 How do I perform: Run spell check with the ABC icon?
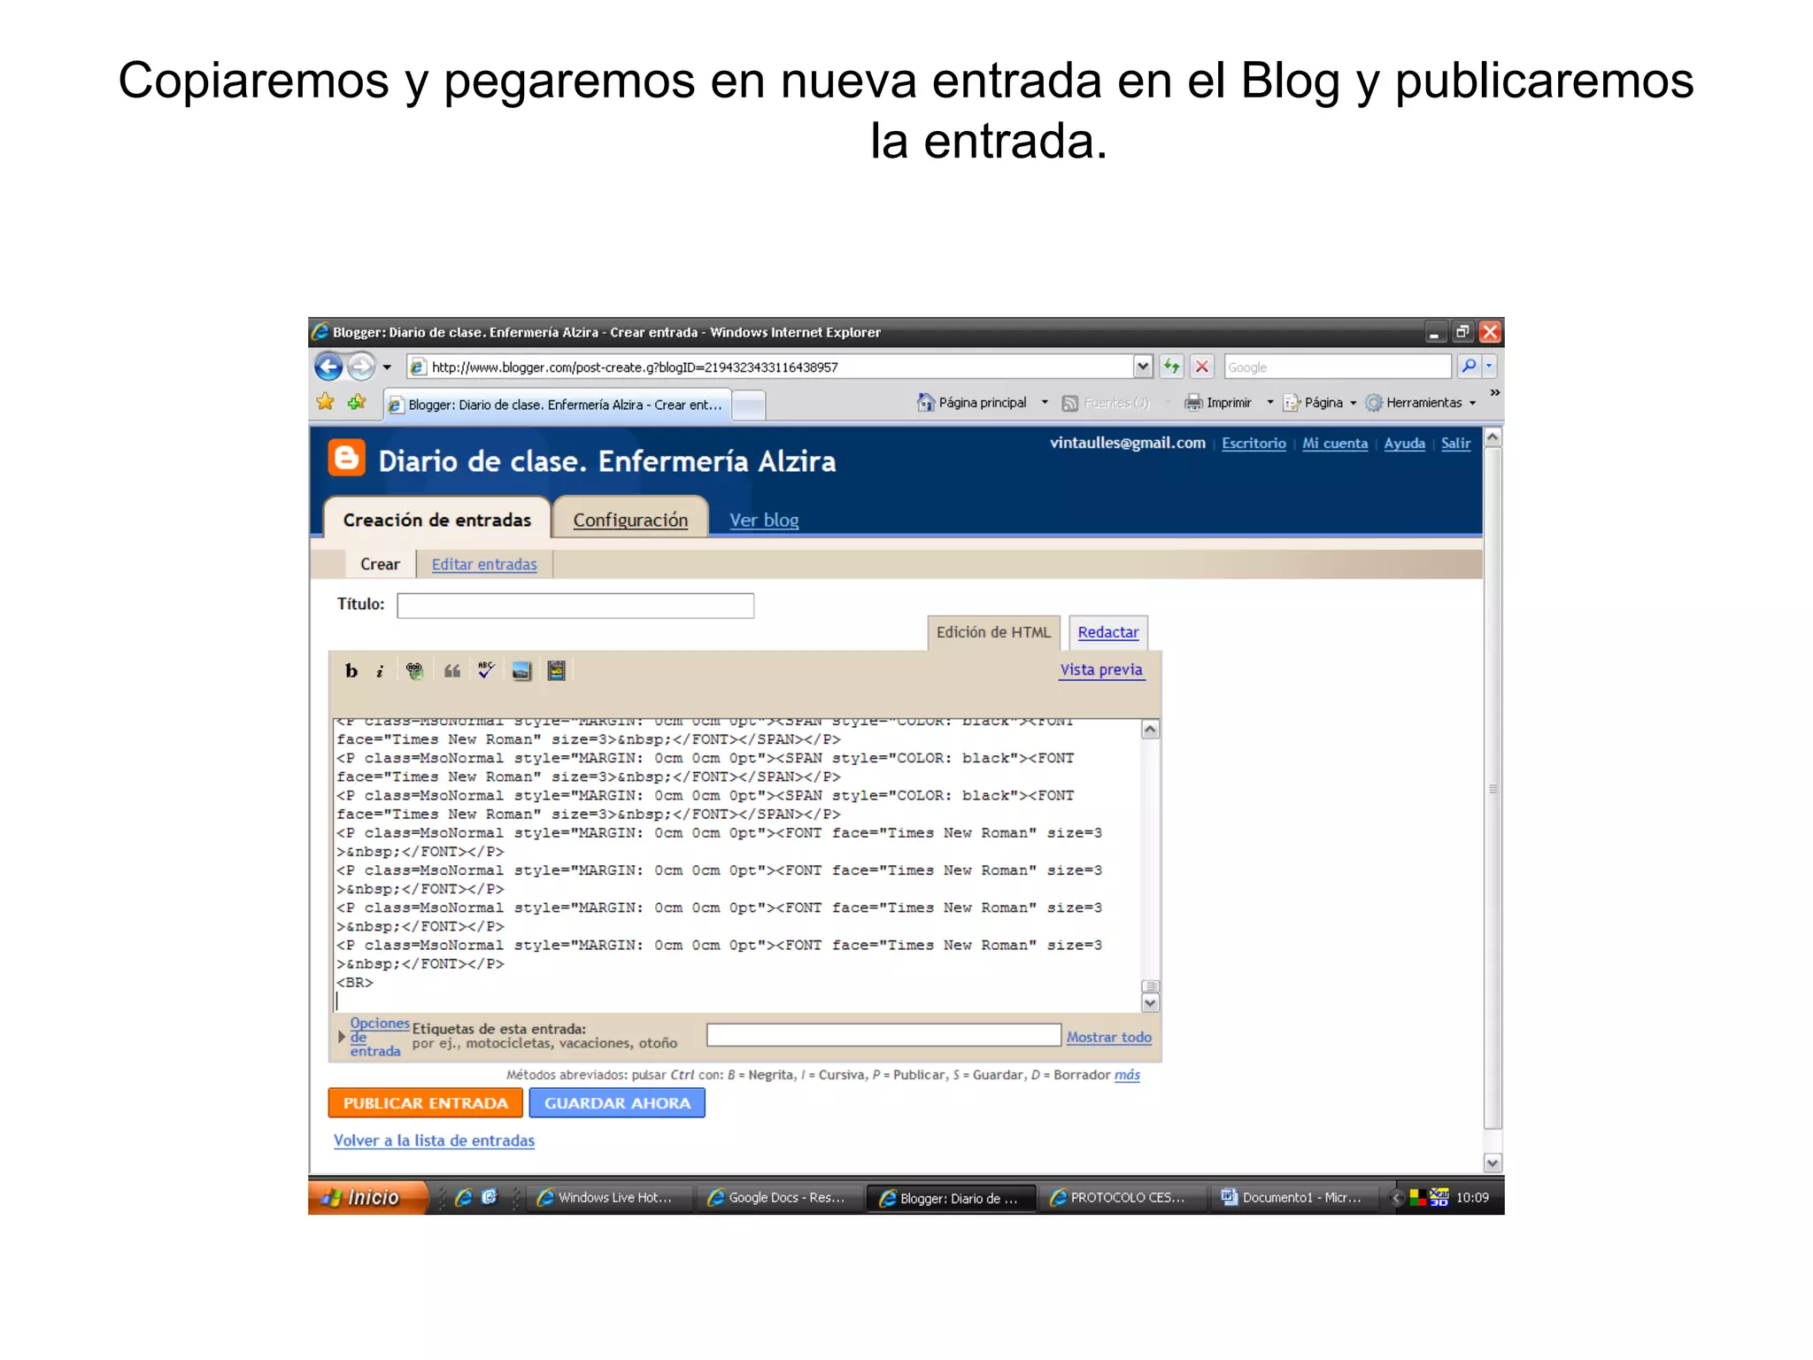(x=486, y=670)
